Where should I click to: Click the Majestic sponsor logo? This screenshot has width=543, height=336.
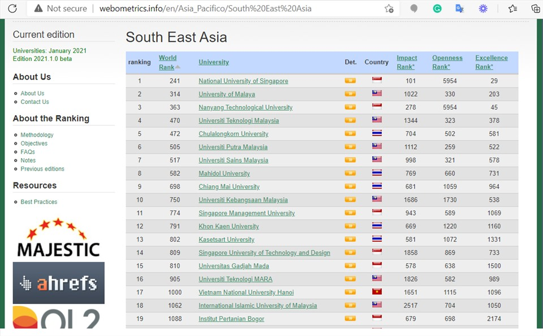tap(58, 238)
